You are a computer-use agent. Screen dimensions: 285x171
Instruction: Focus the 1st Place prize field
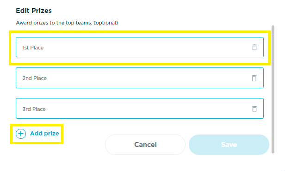140,47
